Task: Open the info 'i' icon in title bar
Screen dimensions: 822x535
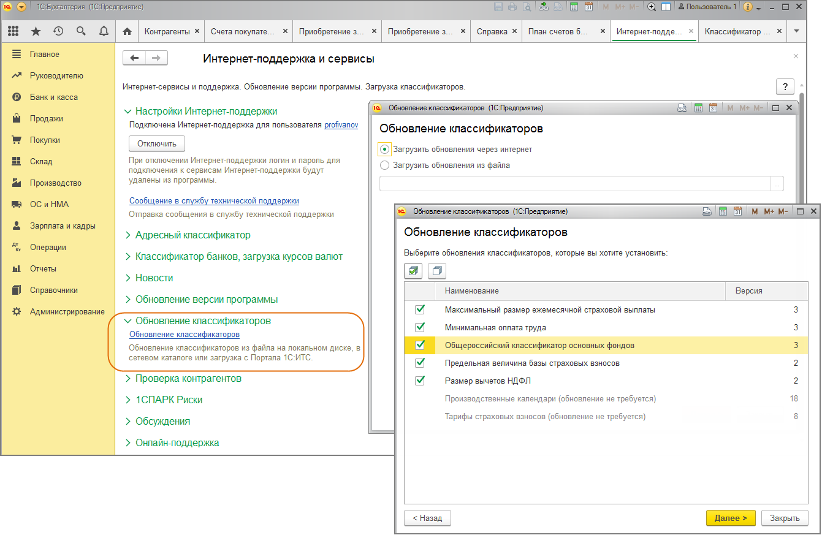Action: pyautogui.click(x=747, y=7)
